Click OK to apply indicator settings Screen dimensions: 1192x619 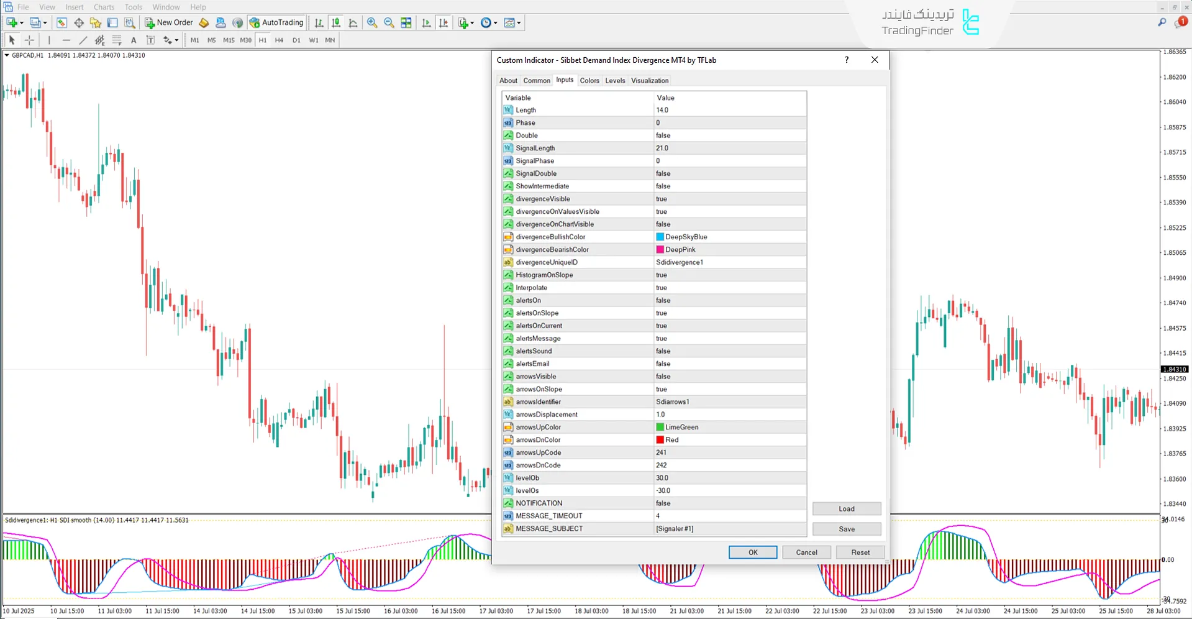point(752,552)
